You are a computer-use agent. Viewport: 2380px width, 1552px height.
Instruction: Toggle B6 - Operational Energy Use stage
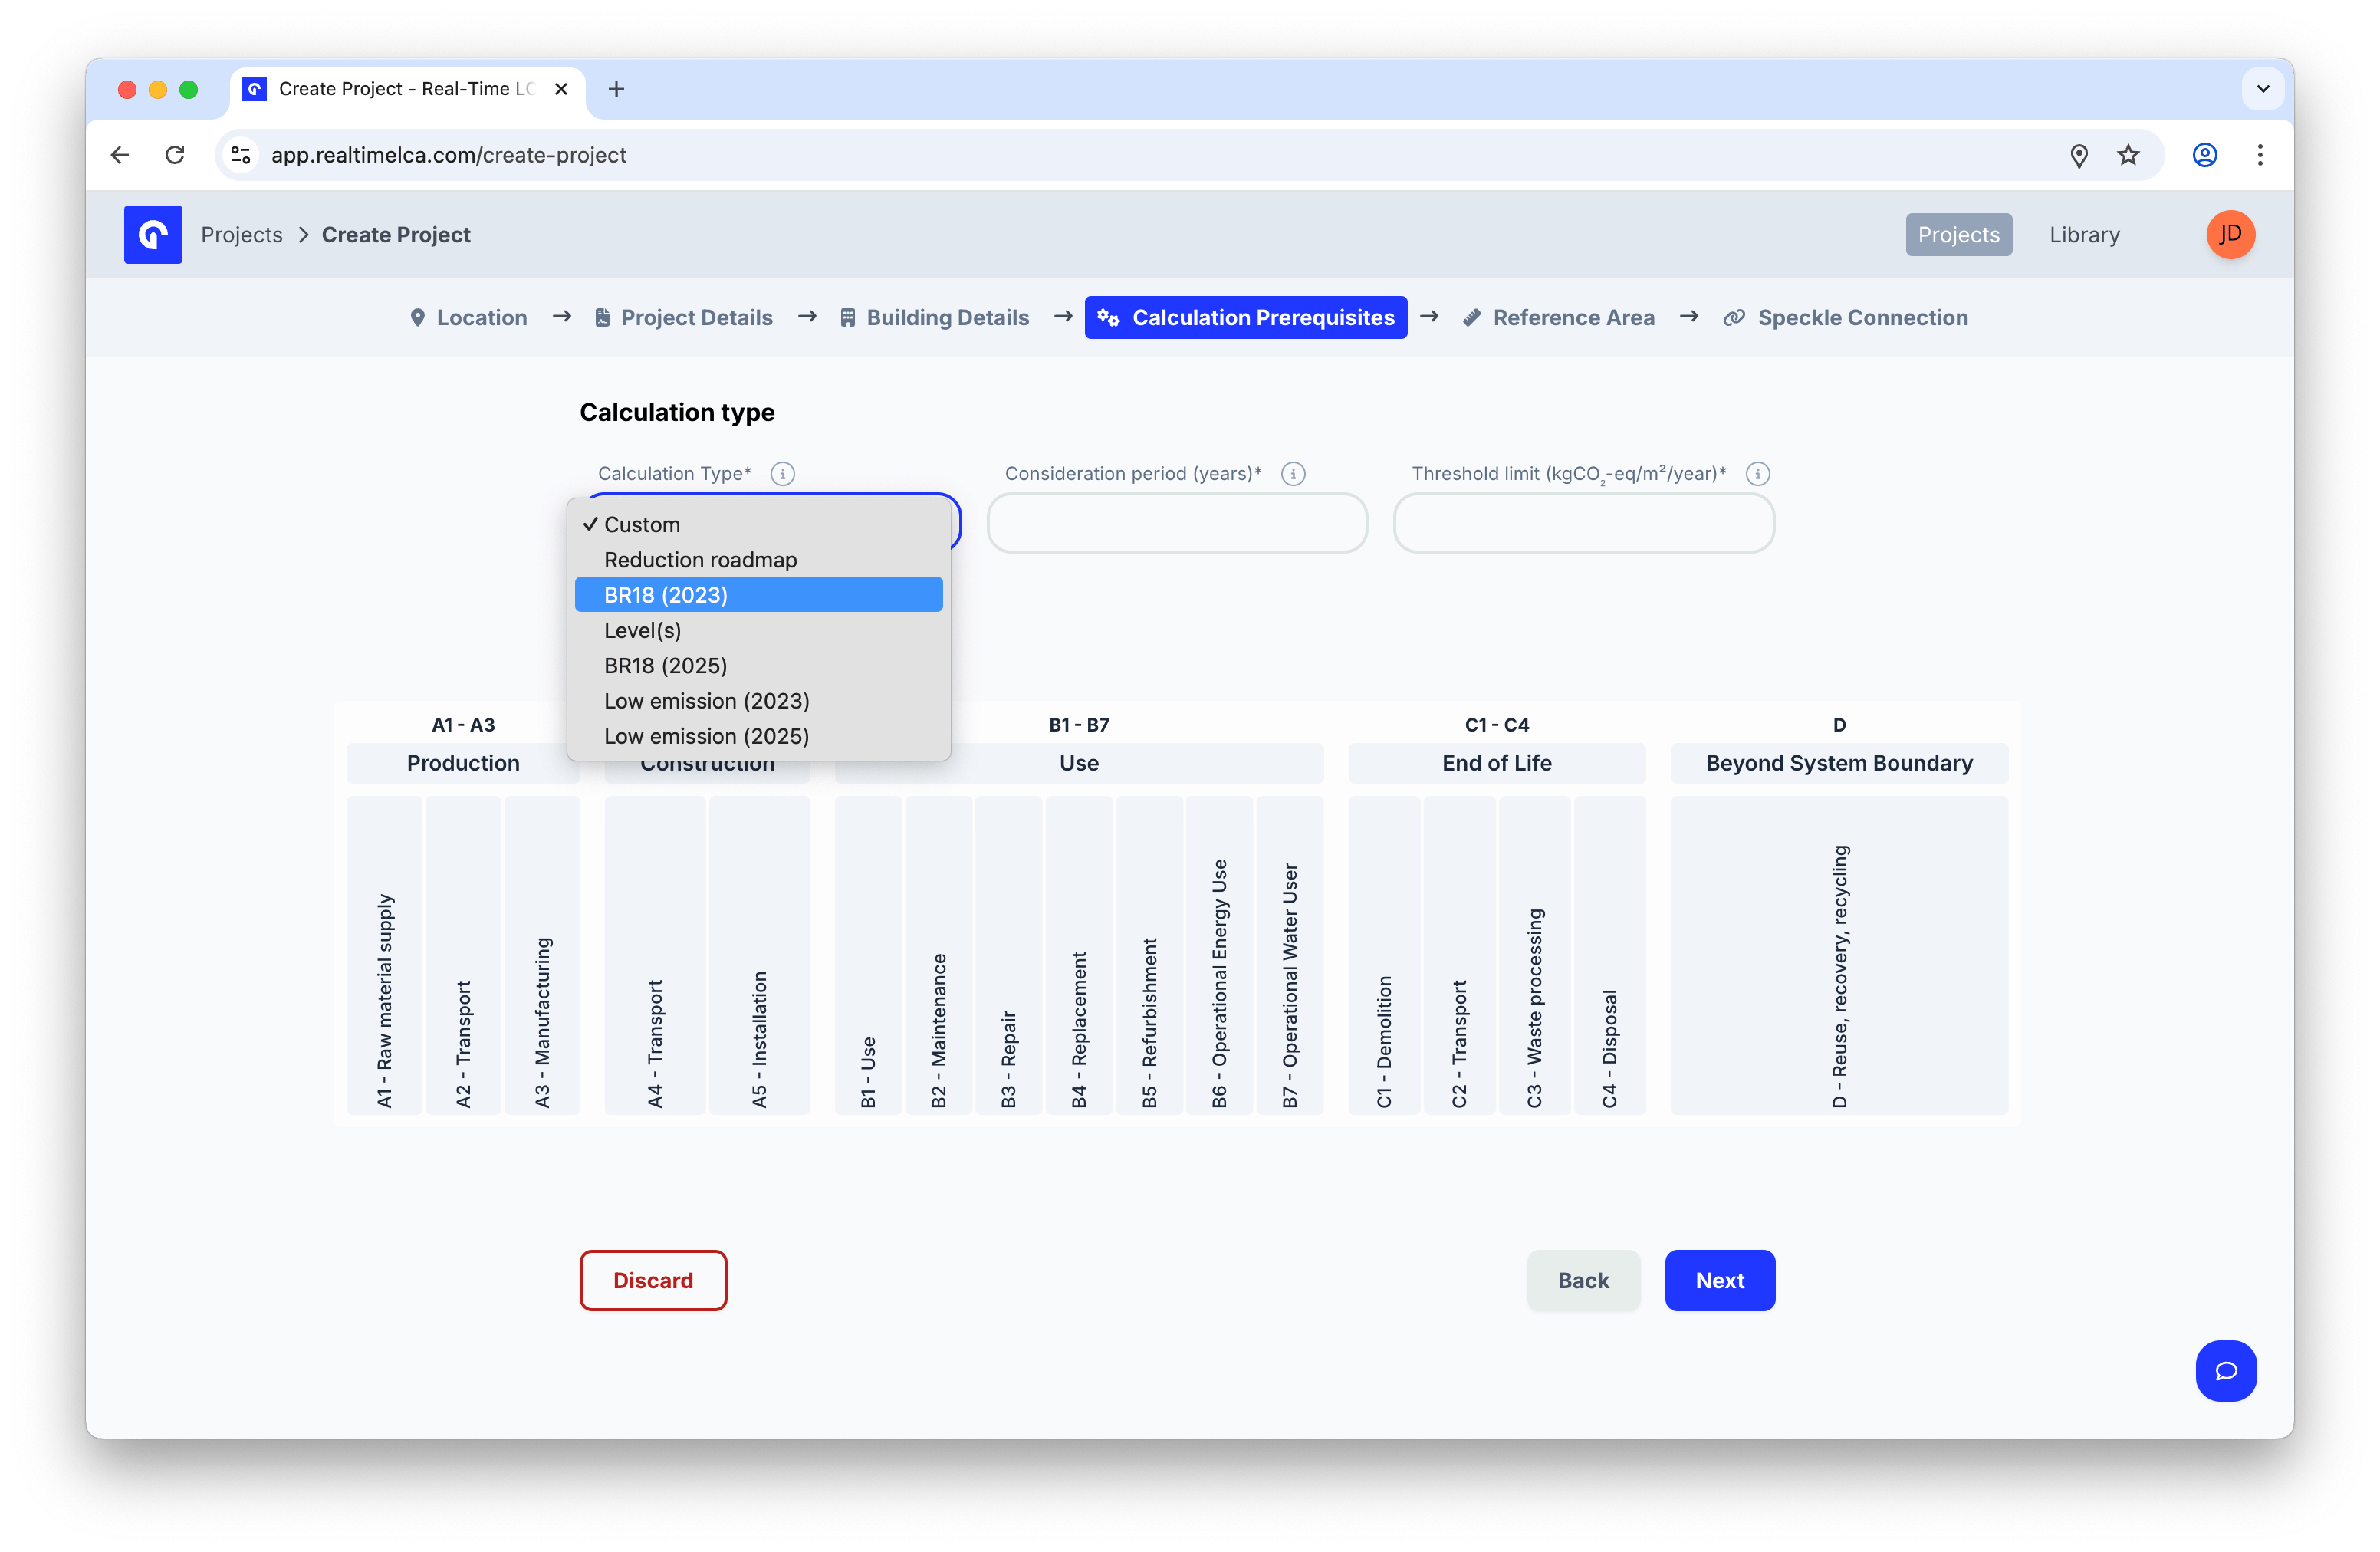(x=1219, y=955)
